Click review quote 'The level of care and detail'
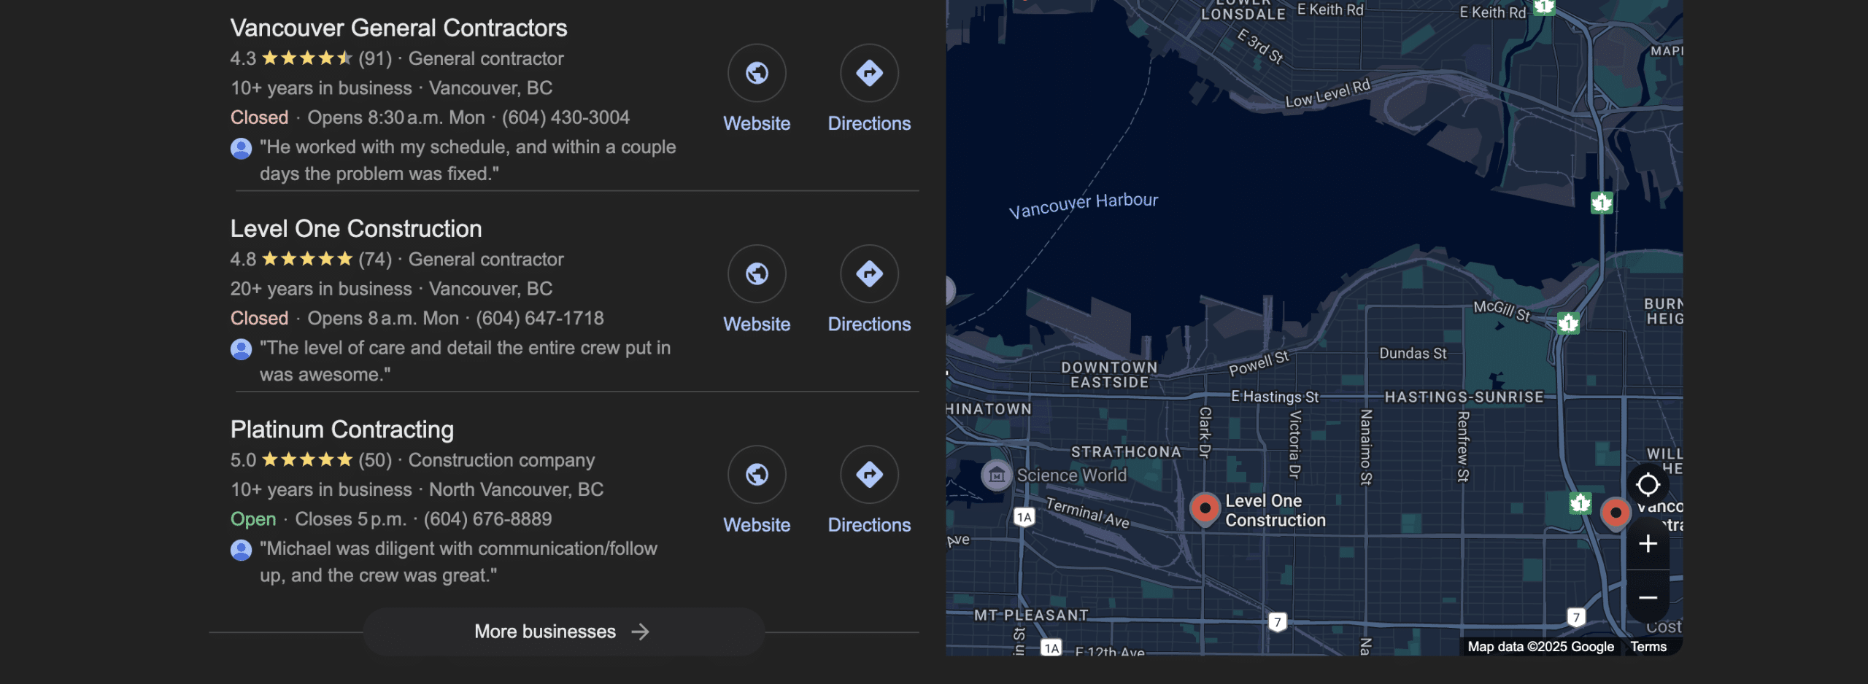Image resolution: width=1868 pixels, height=684 pixels. point(466,361)
